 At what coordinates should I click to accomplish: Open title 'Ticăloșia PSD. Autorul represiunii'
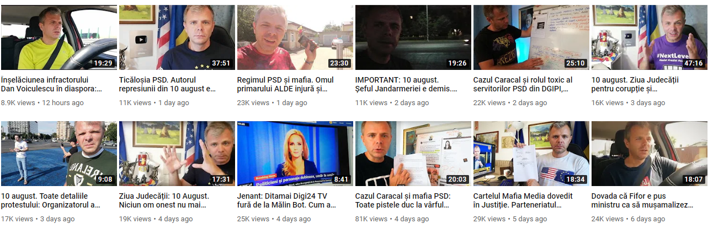tap(168, 84)
